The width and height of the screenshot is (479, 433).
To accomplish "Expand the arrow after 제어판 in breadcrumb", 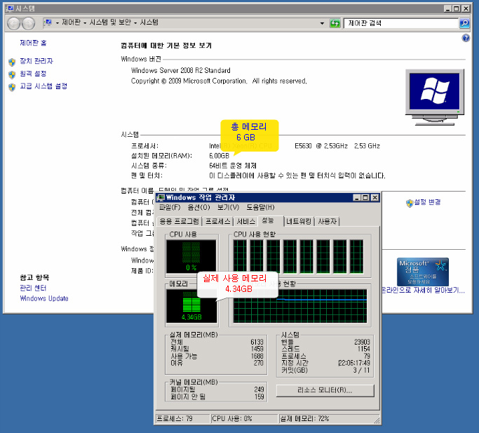I will 85,23.
